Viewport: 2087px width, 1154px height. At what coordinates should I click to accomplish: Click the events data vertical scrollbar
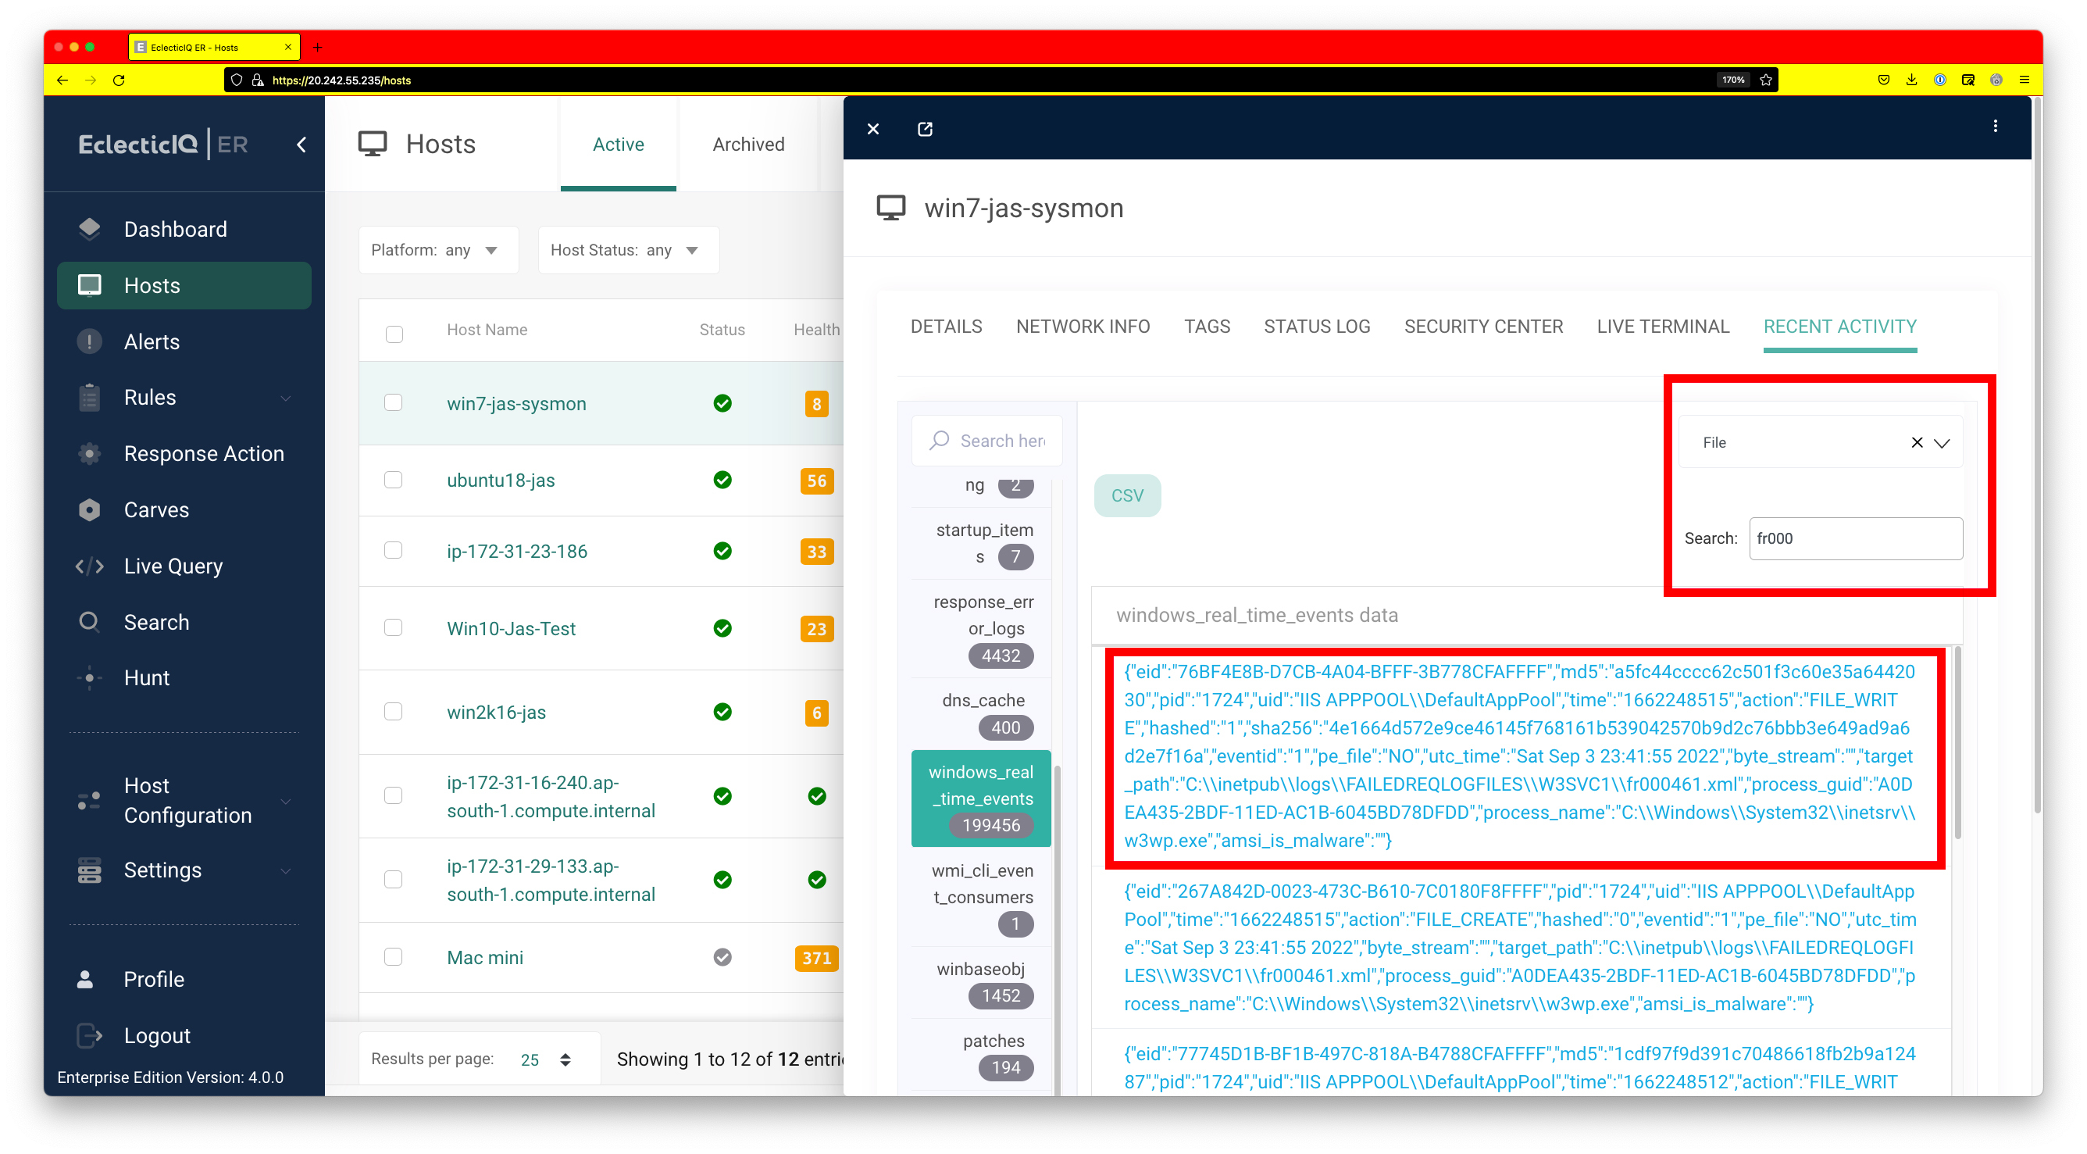[x=1957, y=742]
